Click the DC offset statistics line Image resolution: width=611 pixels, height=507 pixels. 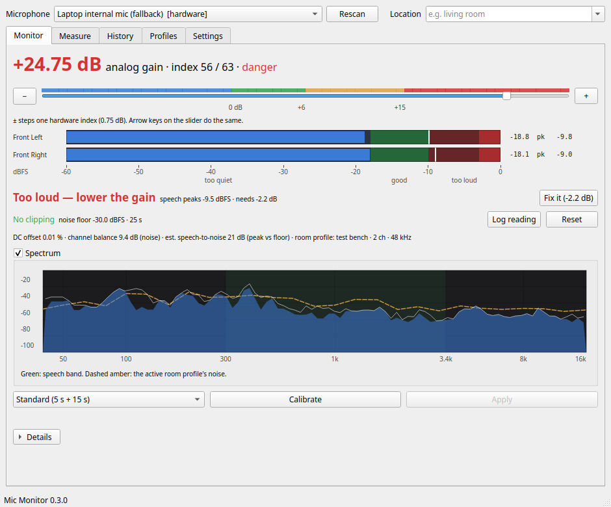212,237
